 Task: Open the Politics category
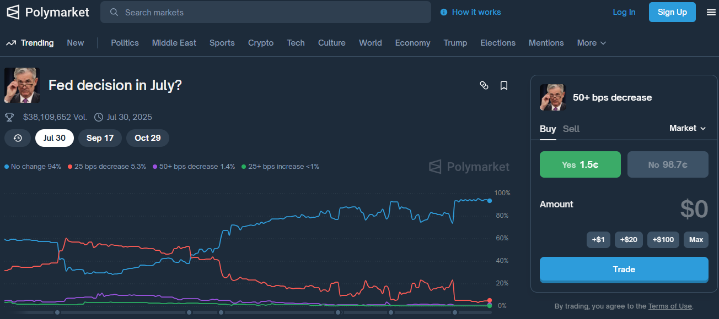tap(125, 43)
